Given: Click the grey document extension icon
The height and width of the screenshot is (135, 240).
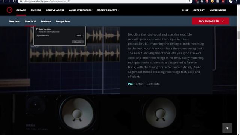Looking at the screenshot, I should [218, 1].
